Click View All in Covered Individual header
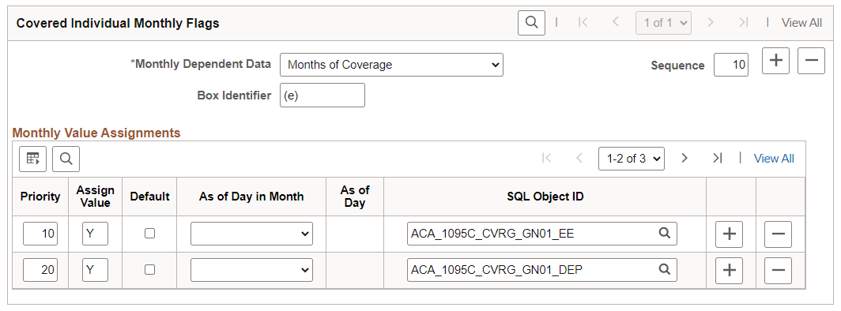This screenshot has width=841, height=311. (x=801, y=22)
